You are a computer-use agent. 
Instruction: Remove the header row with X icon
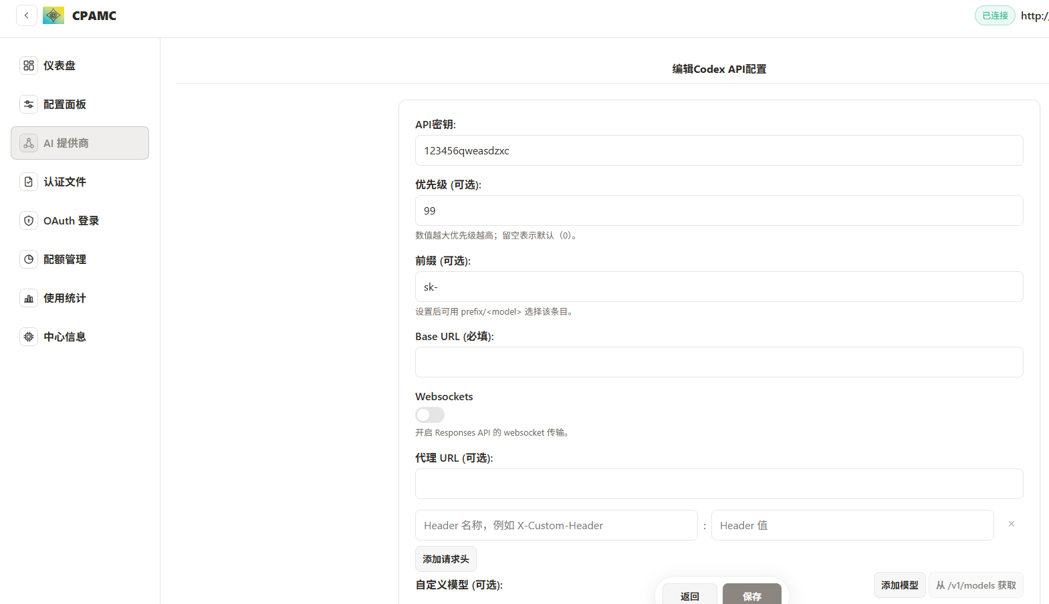1012,524
